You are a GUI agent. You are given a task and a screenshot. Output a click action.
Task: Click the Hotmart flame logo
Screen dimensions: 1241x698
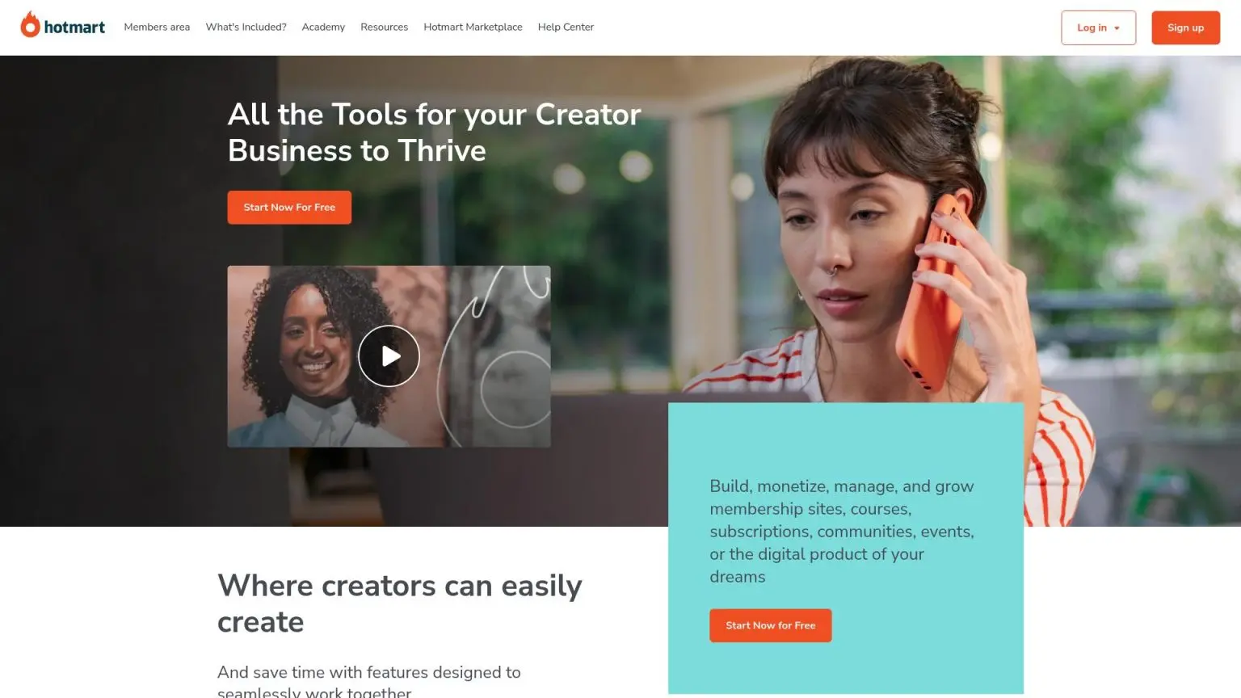30,25
